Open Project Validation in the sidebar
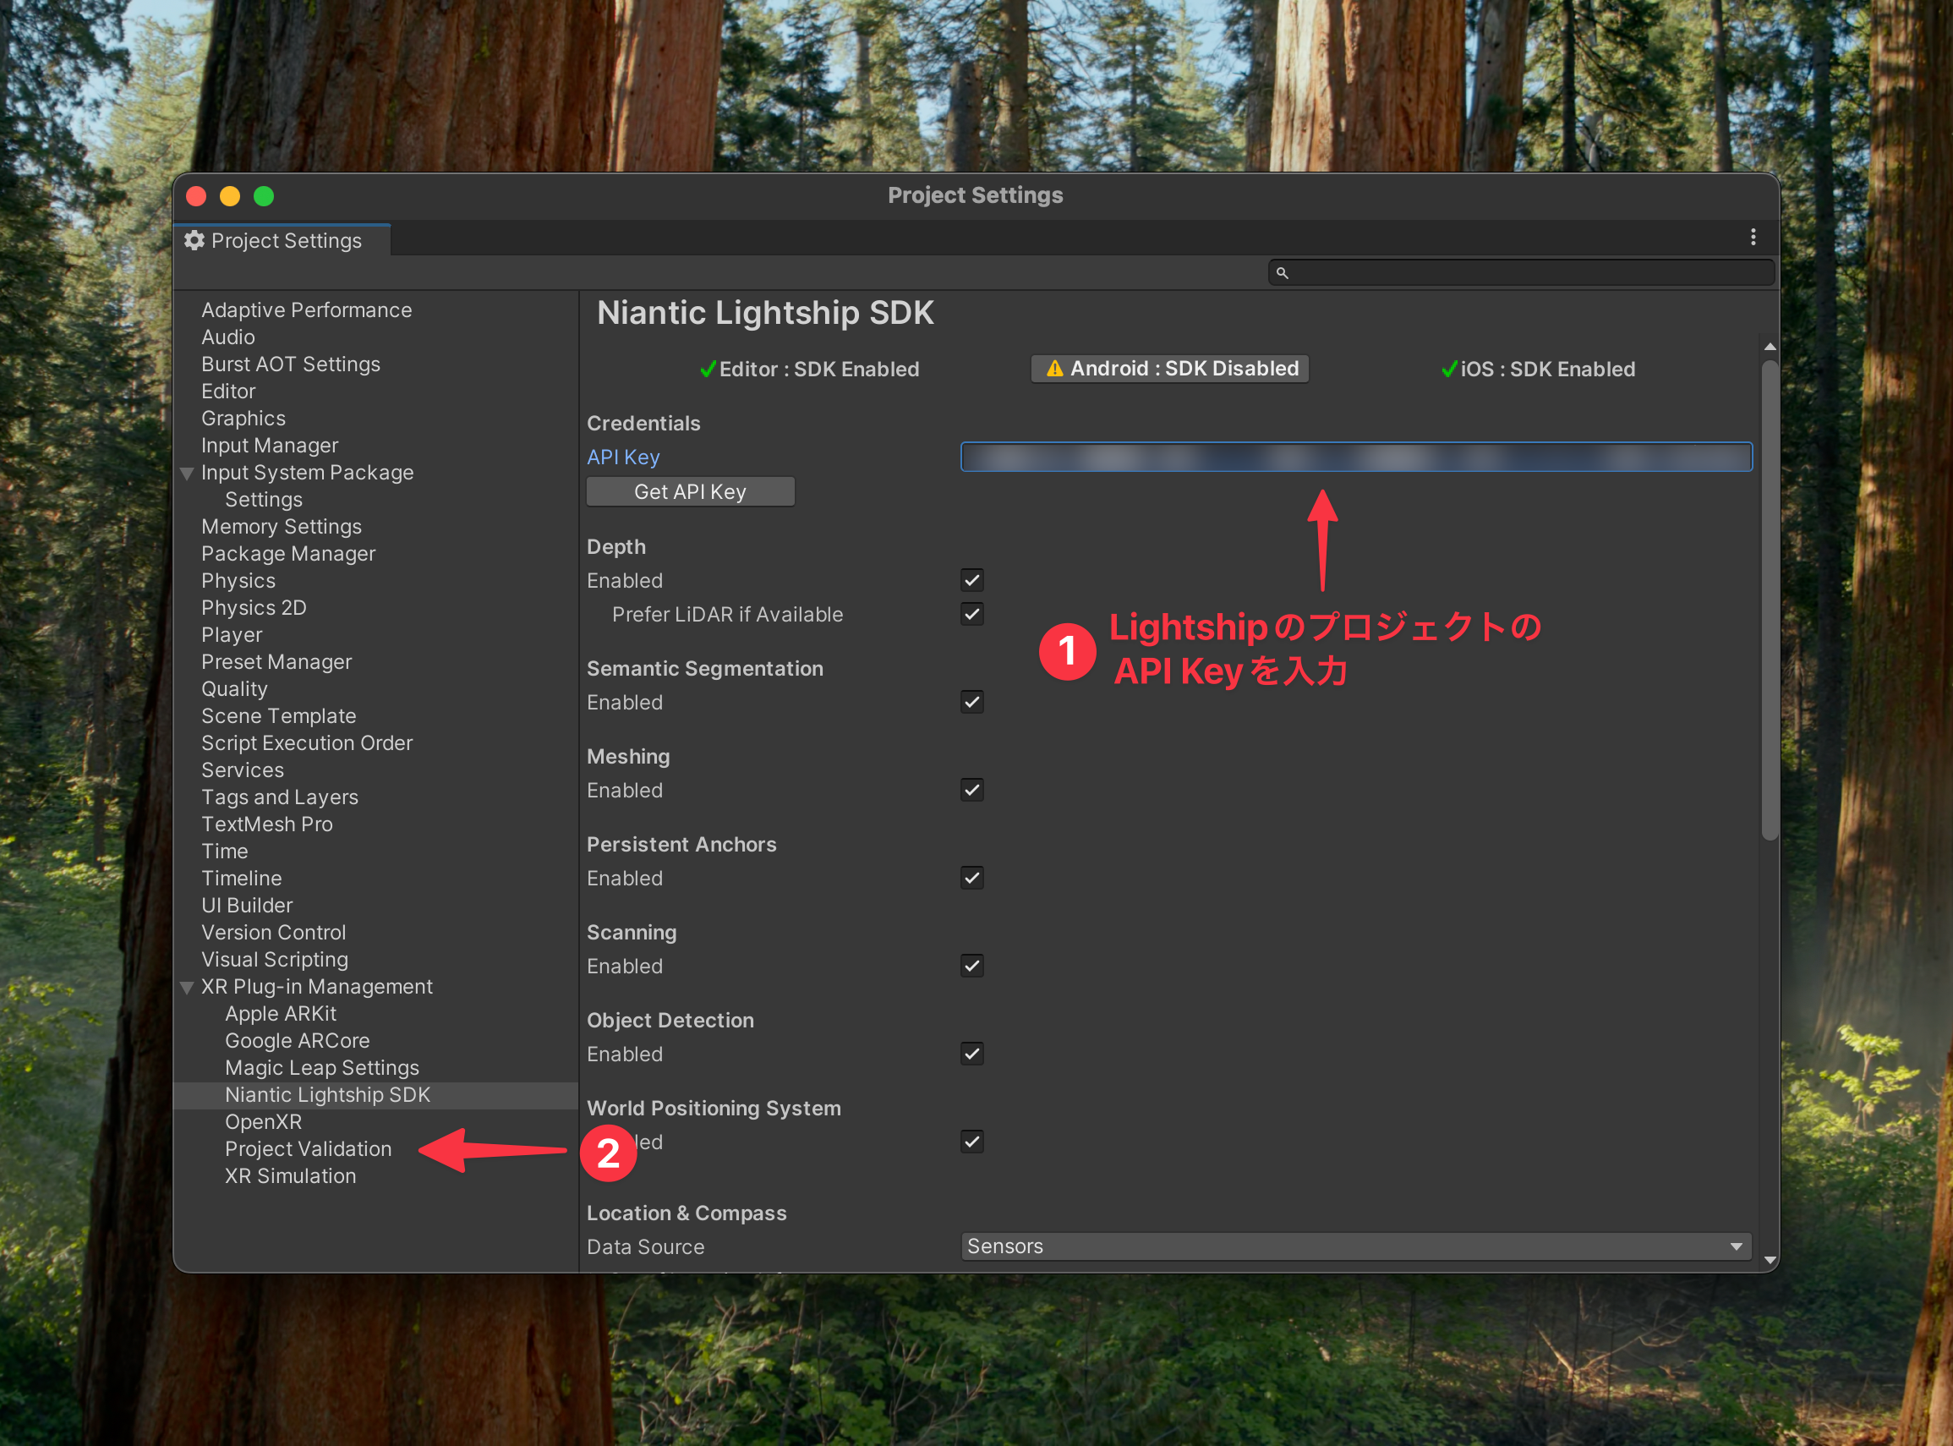Screen dimensions: 1953x1446 (x=308, y=1148)
